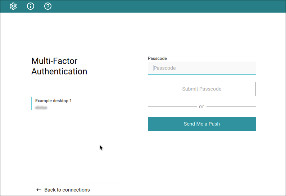
Task: Click the Send Me a Push button
Action: pos(202,124)
